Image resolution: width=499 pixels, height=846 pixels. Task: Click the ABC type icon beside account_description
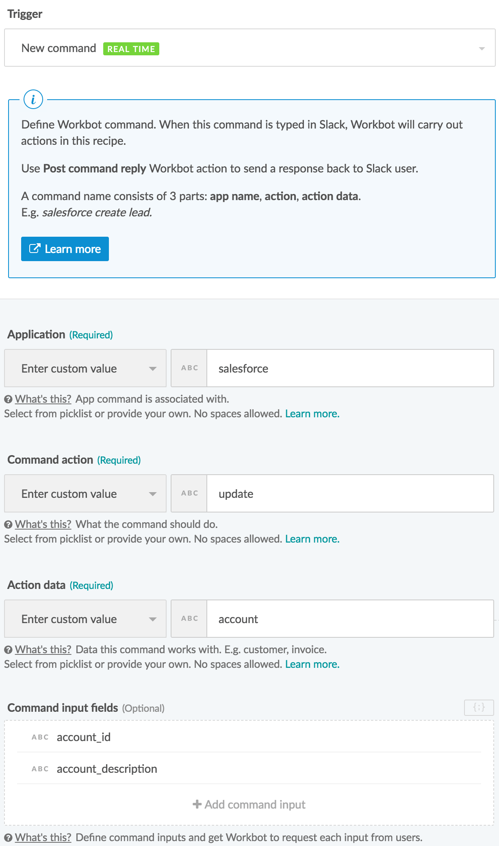[40, 769]
